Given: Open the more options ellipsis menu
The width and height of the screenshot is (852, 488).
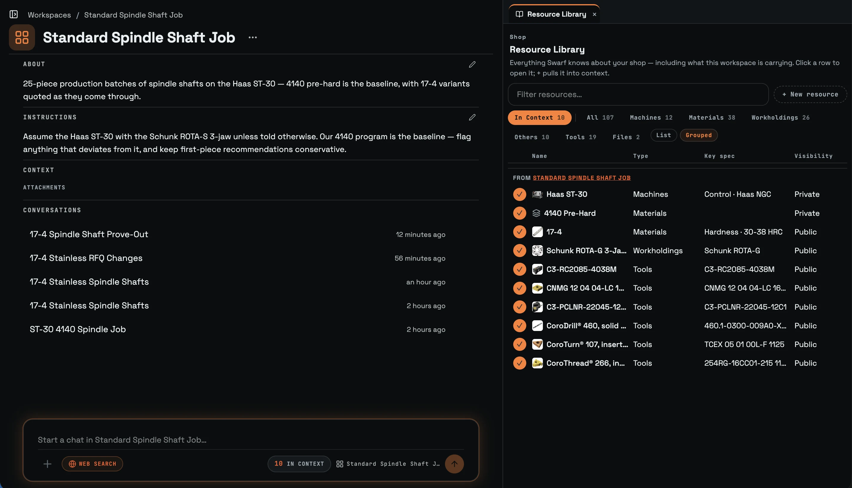Looking at the screenshot, I should coord(252,37).
